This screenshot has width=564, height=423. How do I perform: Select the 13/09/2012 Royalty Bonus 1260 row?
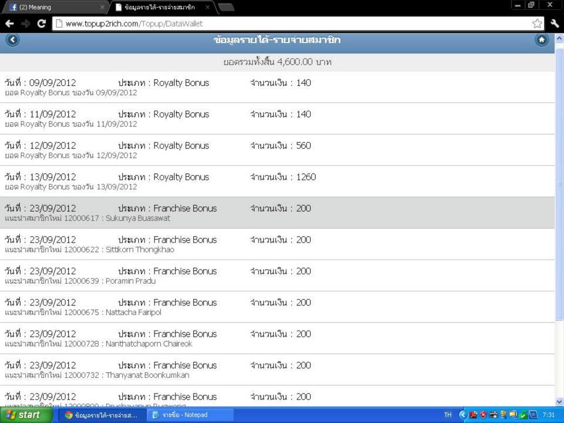[x=277, y=182]
